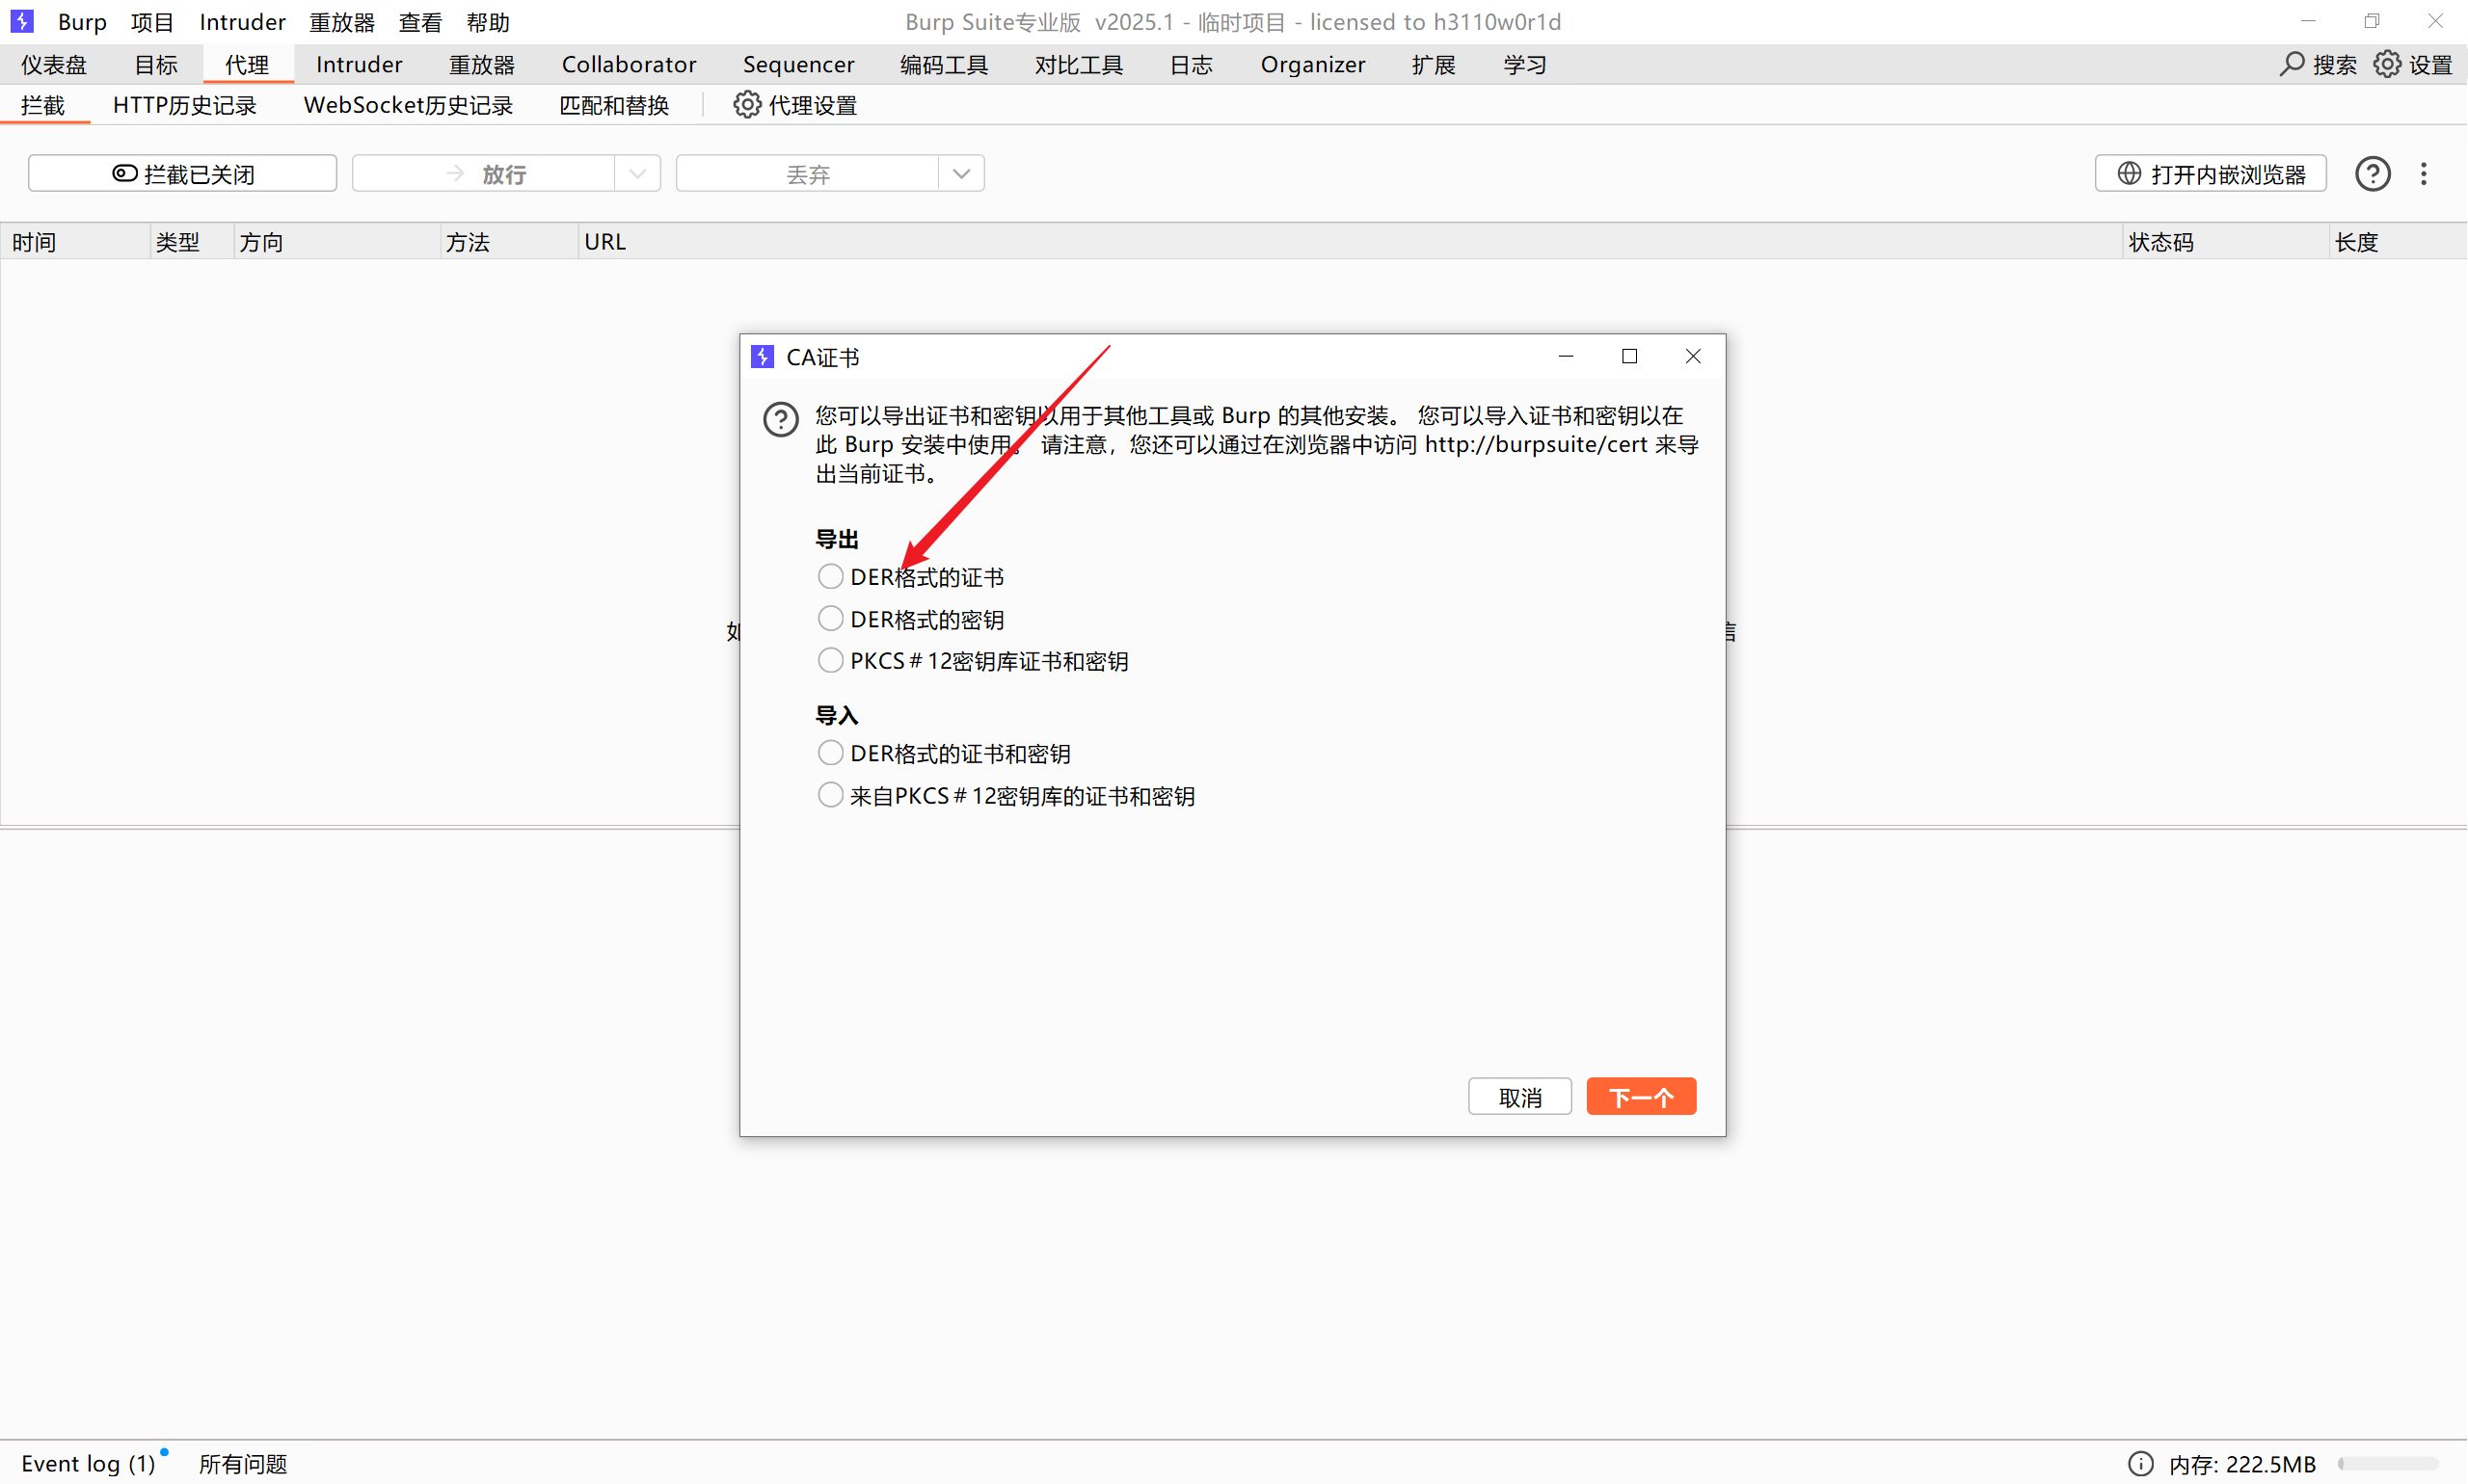This screenshot has width=2468, height=1484.
Task: Click the 下一个 button in dialog
Action: [1640, 1096]
